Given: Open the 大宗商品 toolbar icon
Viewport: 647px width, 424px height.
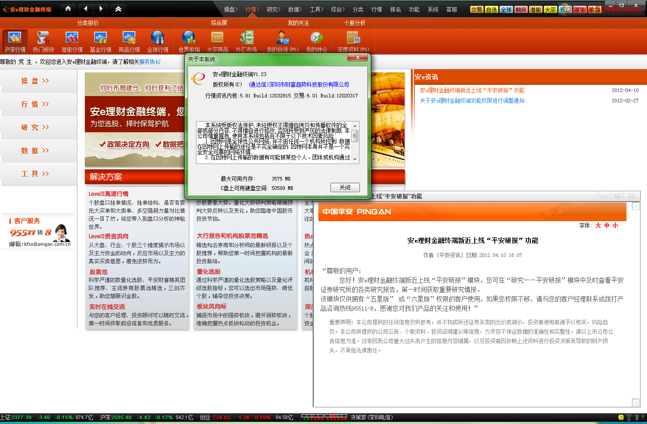Looking at the screenshot, I should pyautogui.click(x=217, y=42).
